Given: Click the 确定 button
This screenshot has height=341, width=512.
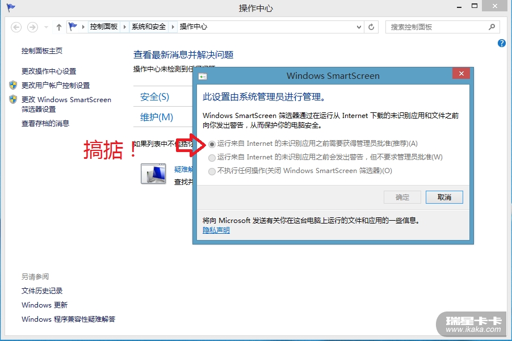Looking at the screenshot, I should click(402, 197).
